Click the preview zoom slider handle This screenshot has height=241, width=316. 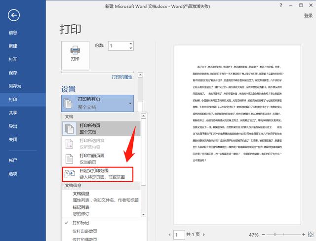pyautogui.click(x=275, y=235)
